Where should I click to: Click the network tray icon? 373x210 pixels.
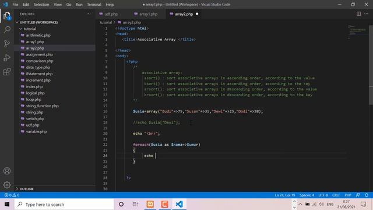tap(314, 204)
